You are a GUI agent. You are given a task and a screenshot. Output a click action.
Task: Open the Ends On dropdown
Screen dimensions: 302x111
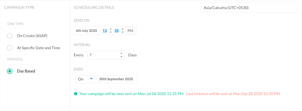85,79
